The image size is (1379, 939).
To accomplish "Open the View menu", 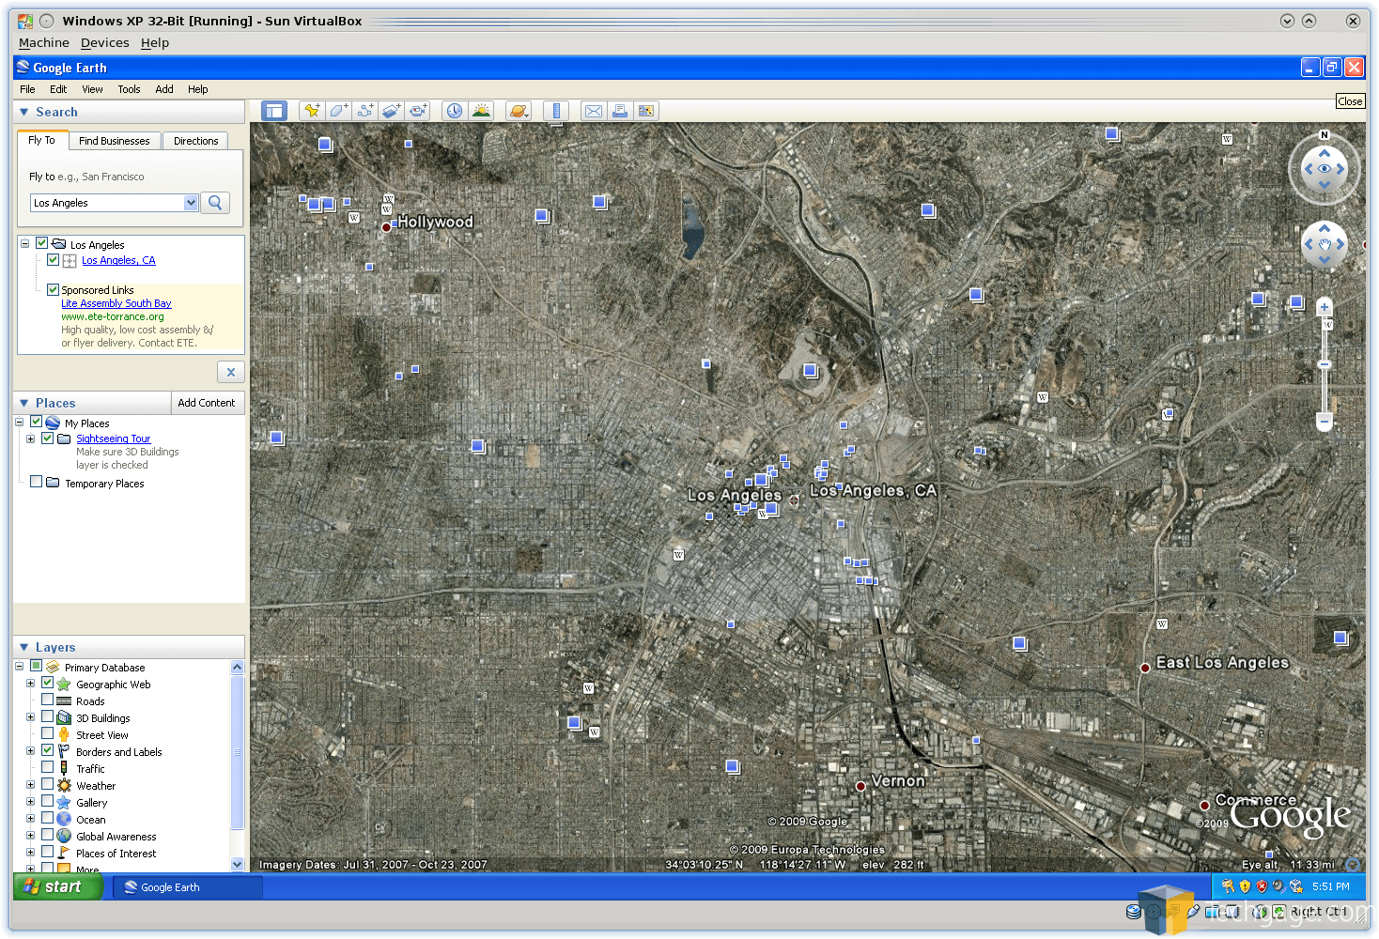I will coord(92,89).
